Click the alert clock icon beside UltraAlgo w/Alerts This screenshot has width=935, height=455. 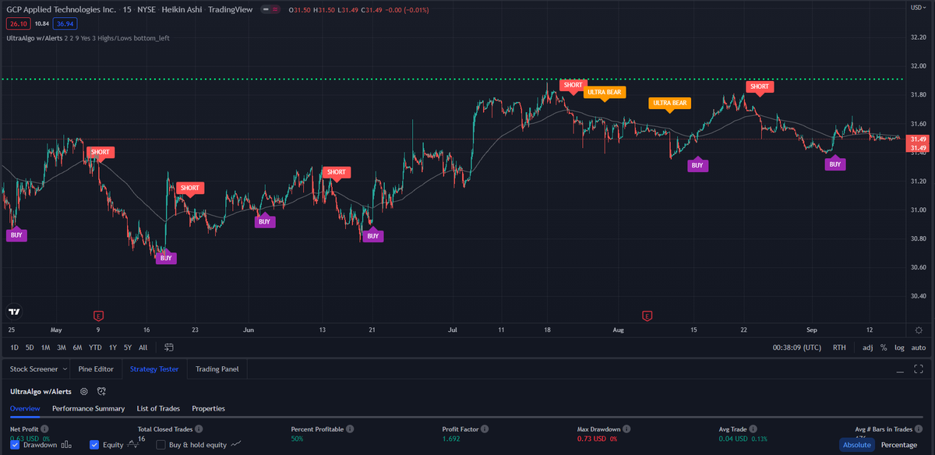point(101,391)
